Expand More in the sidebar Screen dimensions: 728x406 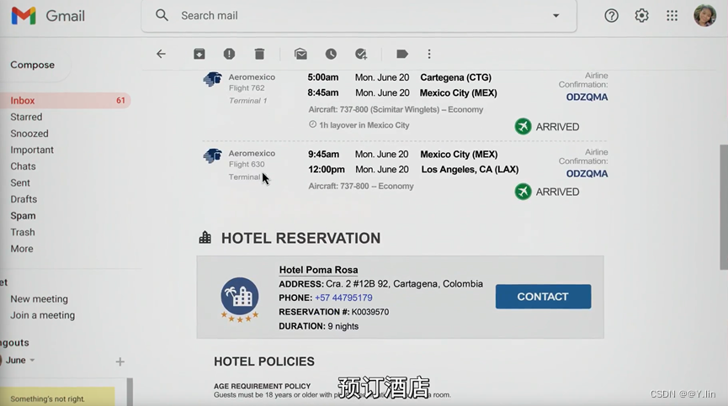22,249
